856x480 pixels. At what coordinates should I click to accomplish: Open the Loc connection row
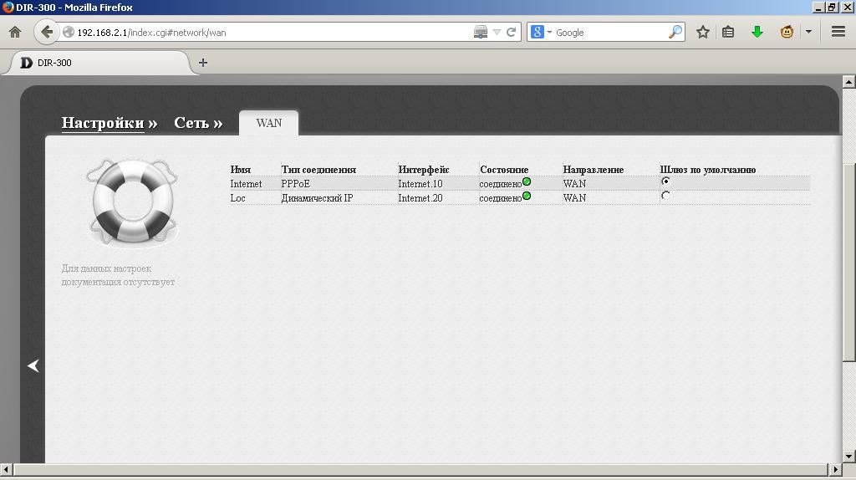[519, 197]
